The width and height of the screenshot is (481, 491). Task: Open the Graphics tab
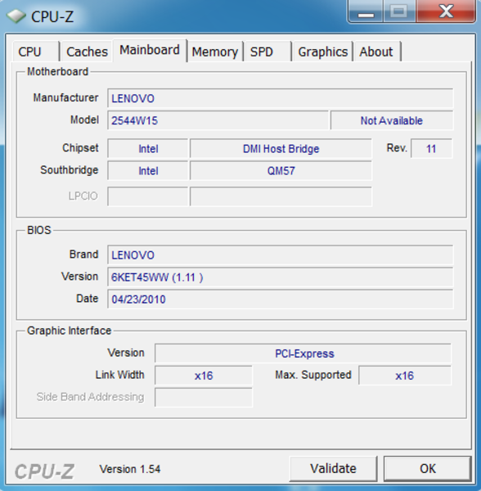322,52
